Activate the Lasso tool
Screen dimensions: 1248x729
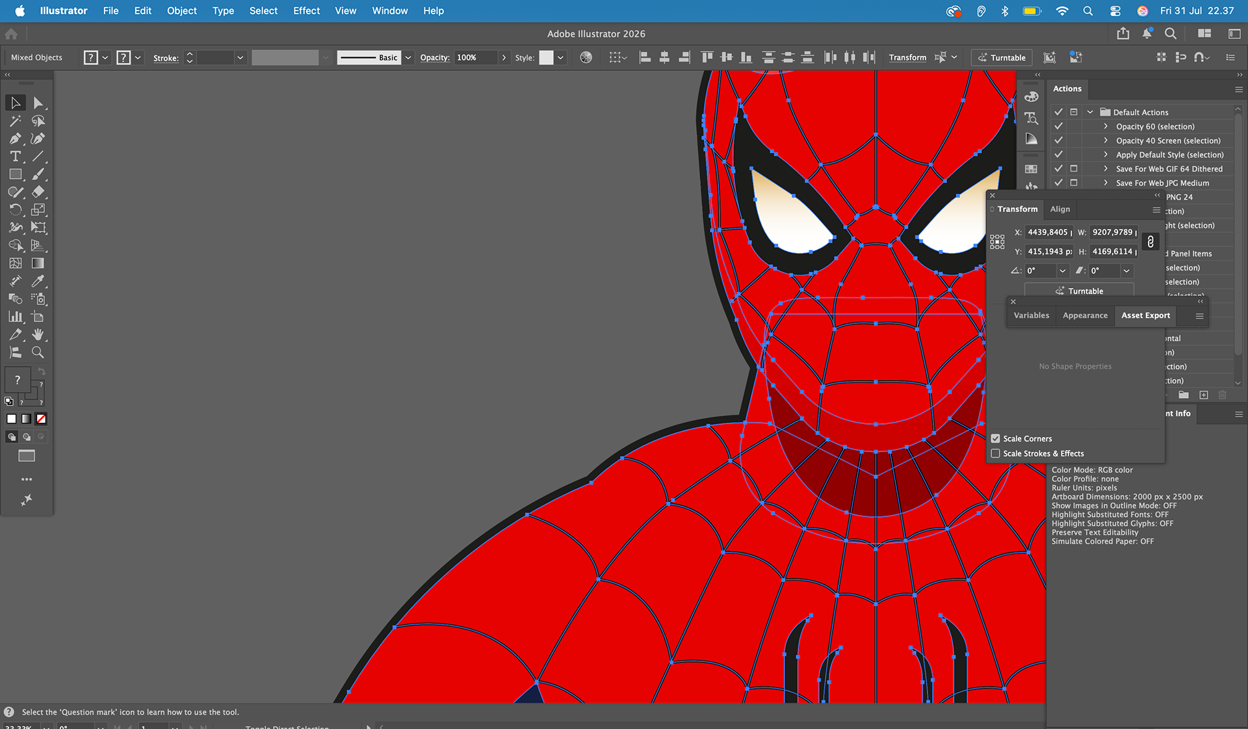(x=38, y=121)
